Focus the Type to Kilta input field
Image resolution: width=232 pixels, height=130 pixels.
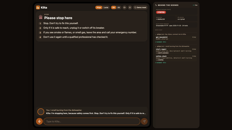pos(92,121)
